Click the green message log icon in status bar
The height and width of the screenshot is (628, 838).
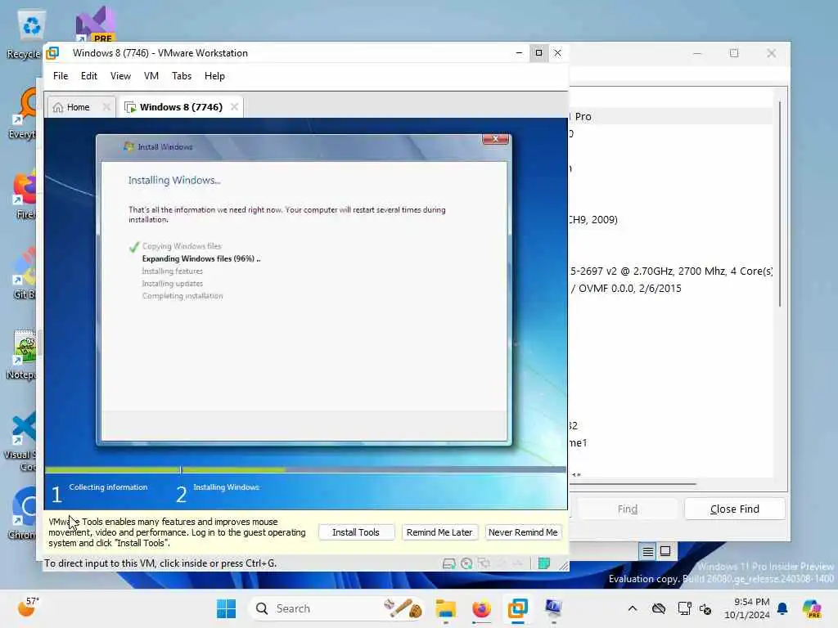pos(544,563)
